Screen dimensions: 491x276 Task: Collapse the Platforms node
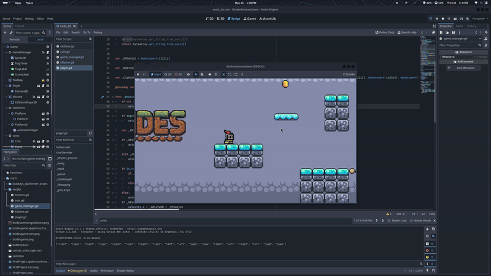click(x=7, y=108)
